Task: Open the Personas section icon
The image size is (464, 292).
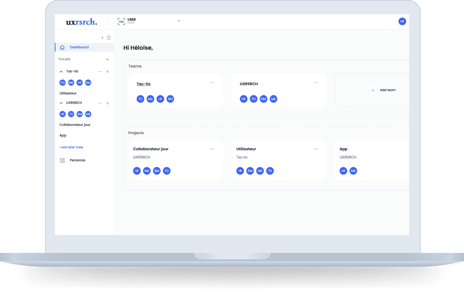Action: (x=62, y=160)
